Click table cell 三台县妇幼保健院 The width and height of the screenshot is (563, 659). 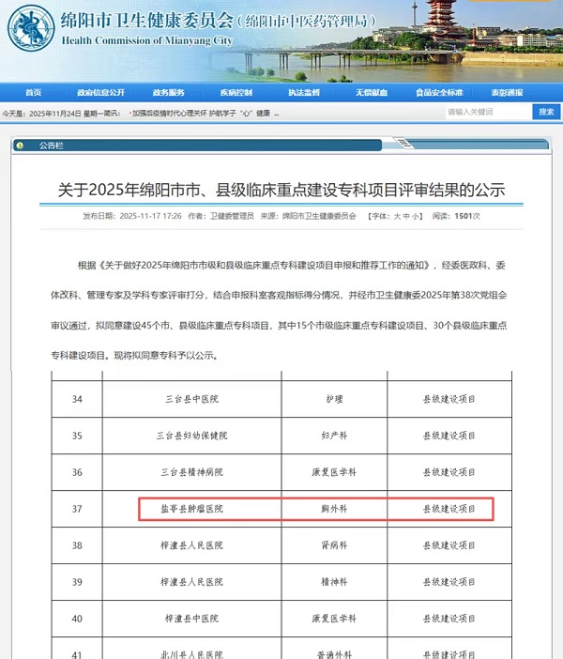(191, 436)
